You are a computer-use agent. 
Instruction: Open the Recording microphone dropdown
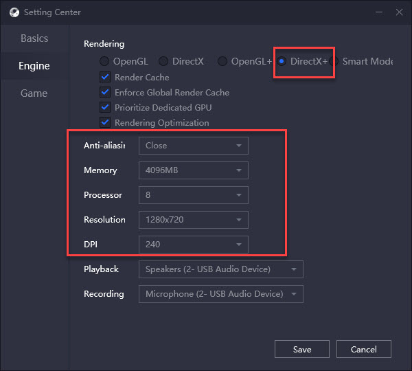[220, 294]
